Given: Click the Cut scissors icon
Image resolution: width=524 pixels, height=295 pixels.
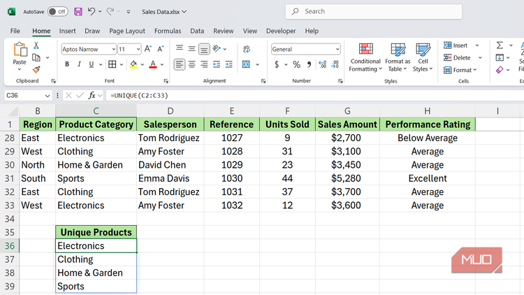Looking at the screenshot, I should pyautogui.click(x=36, y=45).
